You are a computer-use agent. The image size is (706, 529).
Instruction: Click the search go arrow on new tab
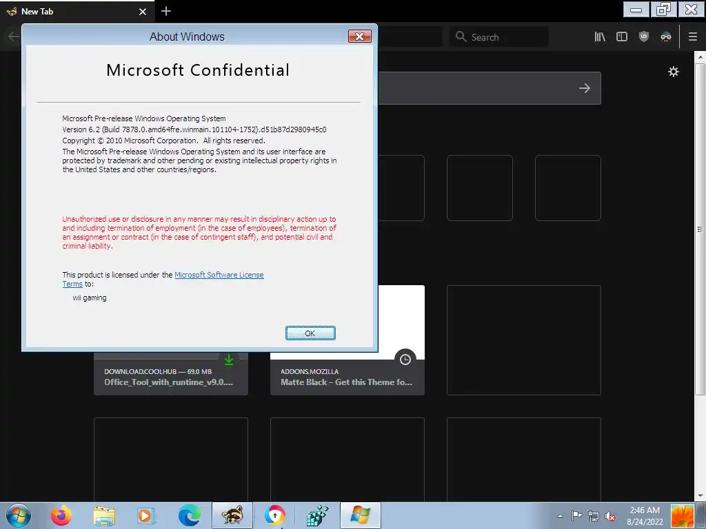click(585, 88)
